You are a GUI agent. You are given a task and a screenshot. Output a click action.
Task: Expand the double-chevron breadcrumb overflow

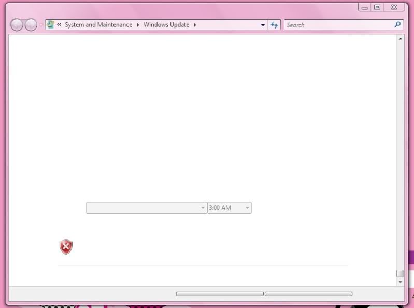tap(59, 24)
